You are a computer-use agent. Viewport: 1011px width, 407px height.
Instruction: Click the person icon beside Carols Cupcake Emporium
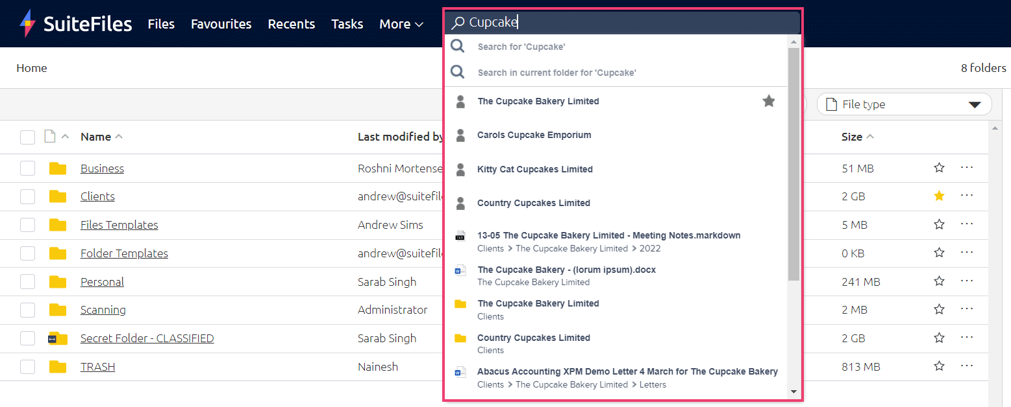point(460,135)
